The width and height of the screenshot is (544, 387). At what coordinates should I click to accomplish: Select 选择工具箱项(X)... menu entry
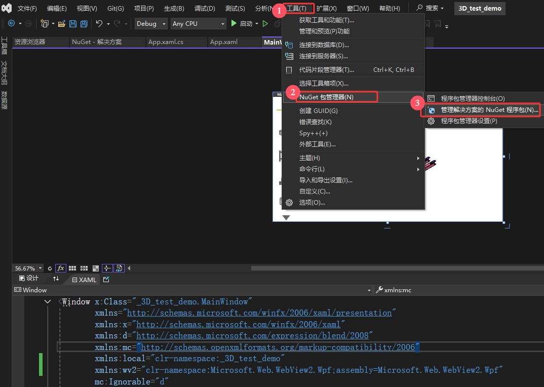pos(353,83)
